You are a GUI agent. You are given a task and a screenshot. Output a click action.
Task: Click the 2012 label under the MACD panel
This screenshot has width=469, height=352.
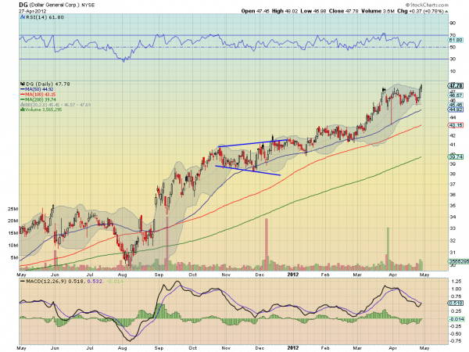pyautogui.click(x=293, y=348)
